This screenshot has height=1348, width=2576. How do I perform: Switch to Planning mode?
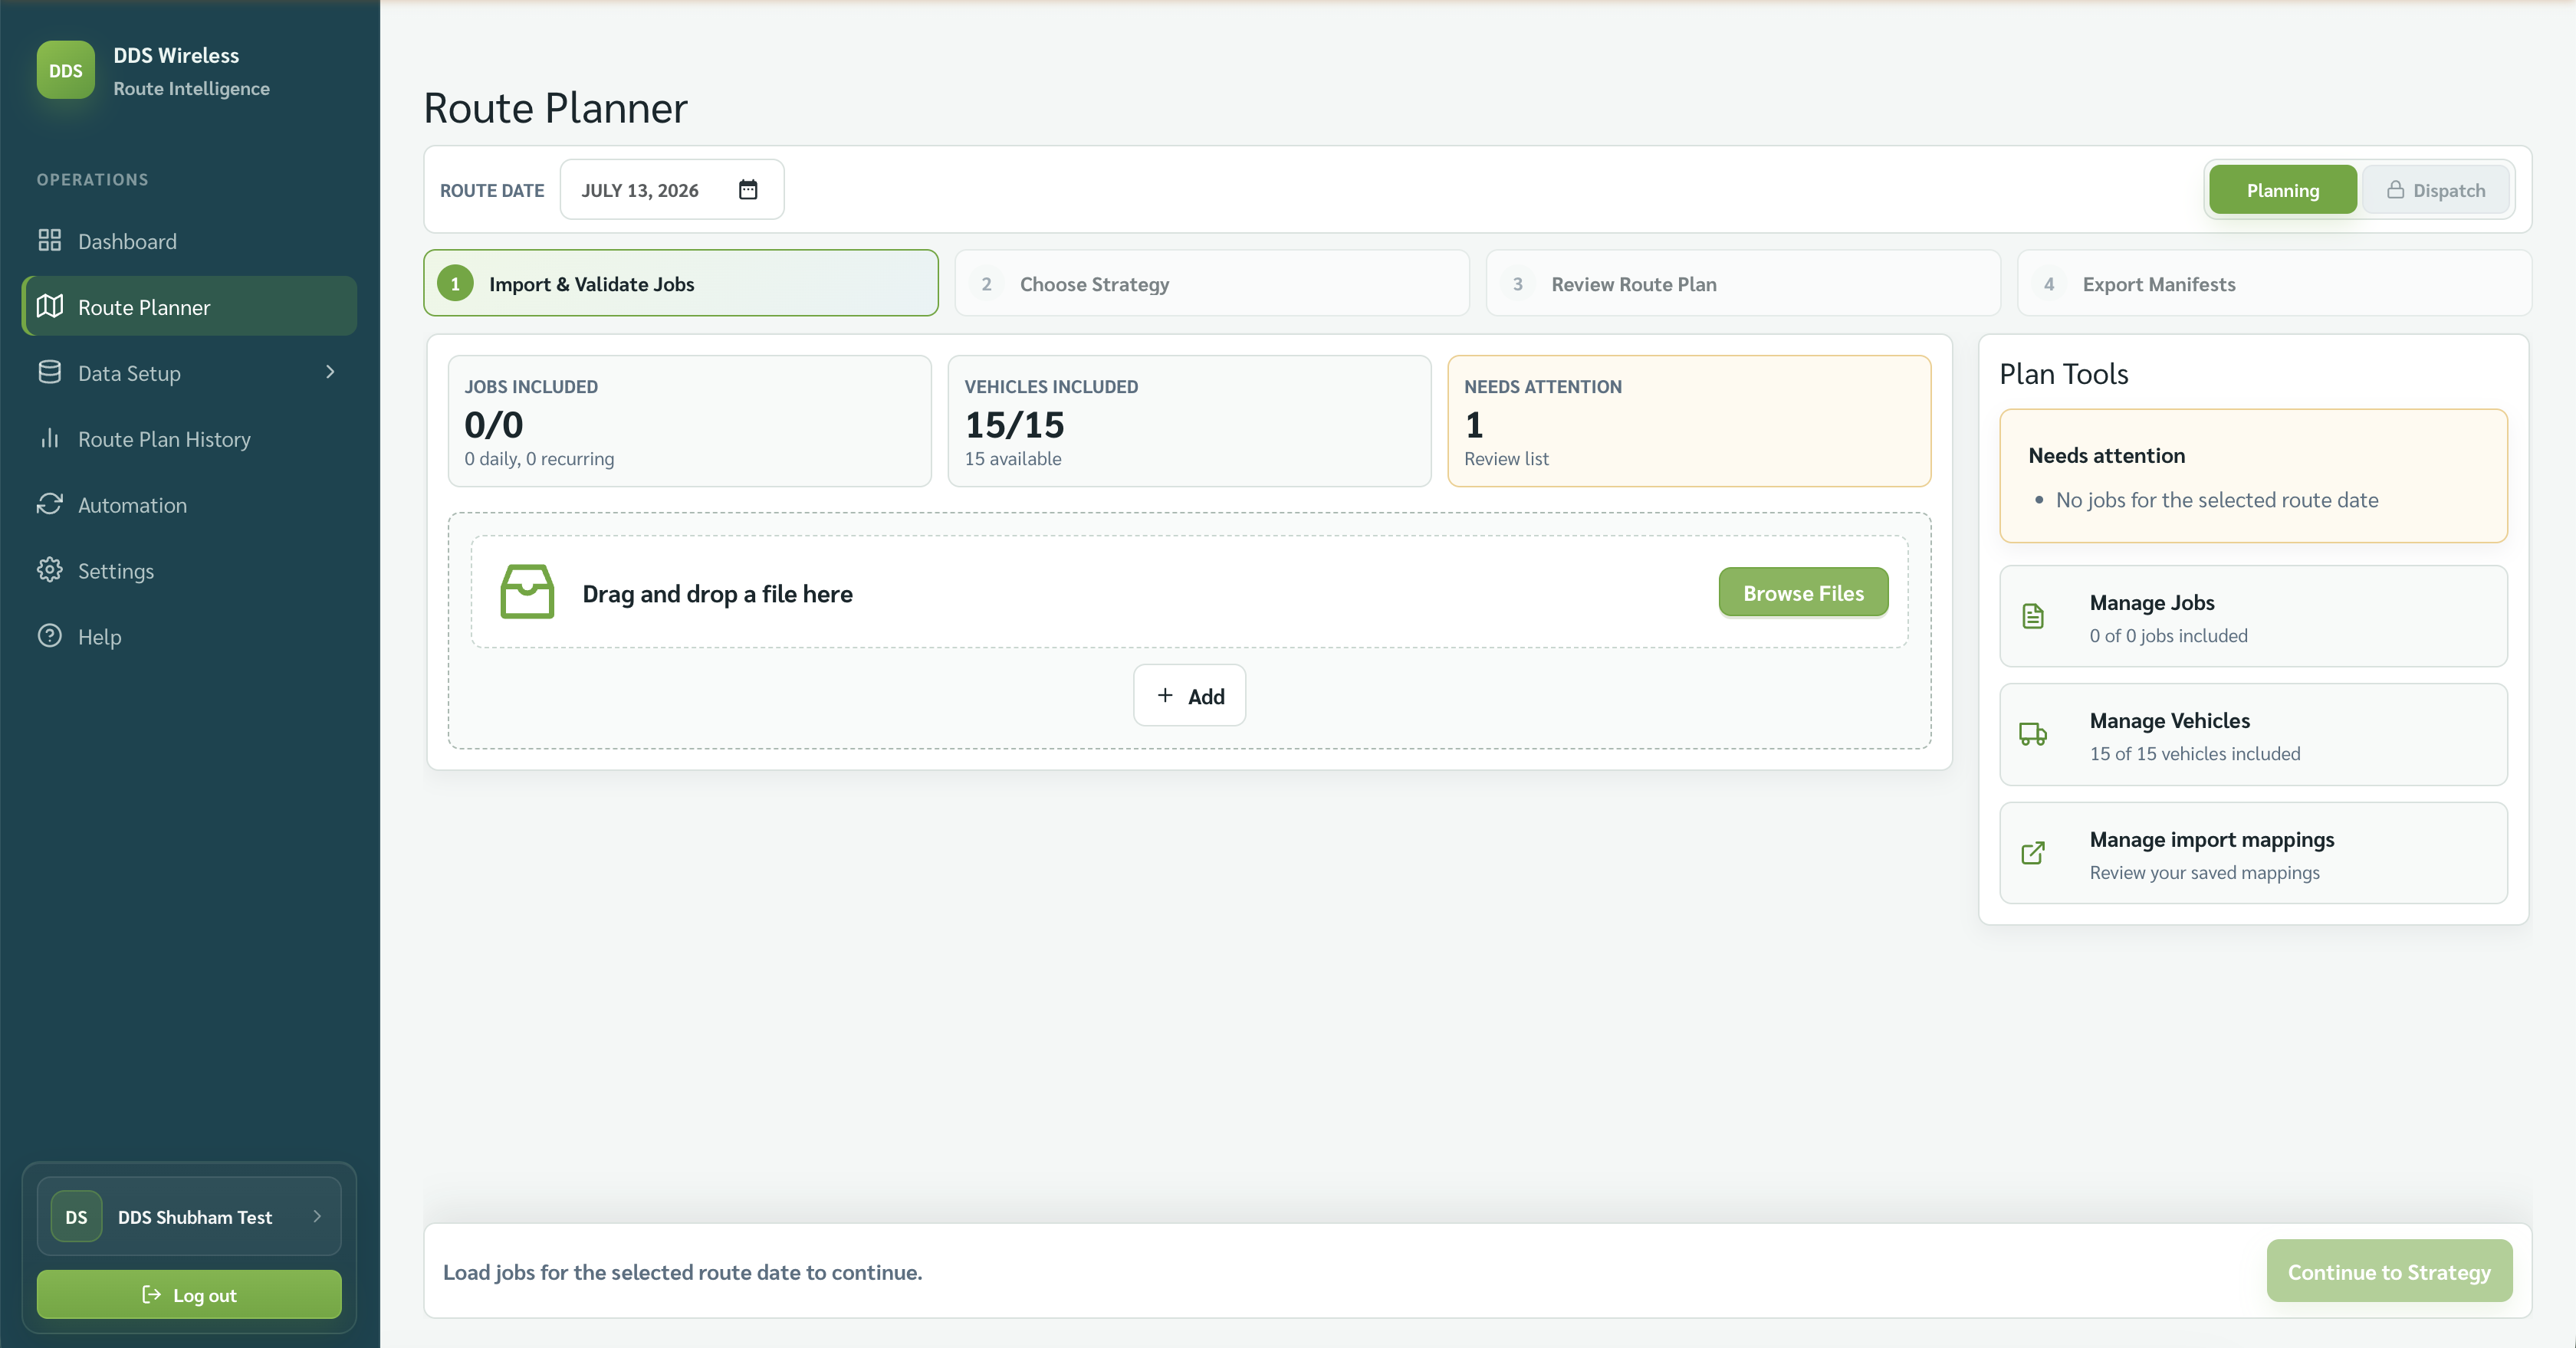(2283, 190)
